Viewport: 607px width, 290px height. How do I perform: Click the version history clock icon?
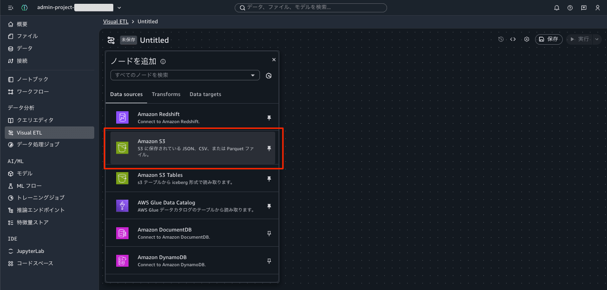coord(501,39)
